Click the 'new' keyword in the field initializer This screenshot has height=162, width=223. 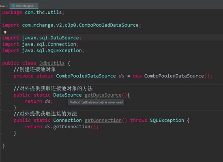[137, 76]
